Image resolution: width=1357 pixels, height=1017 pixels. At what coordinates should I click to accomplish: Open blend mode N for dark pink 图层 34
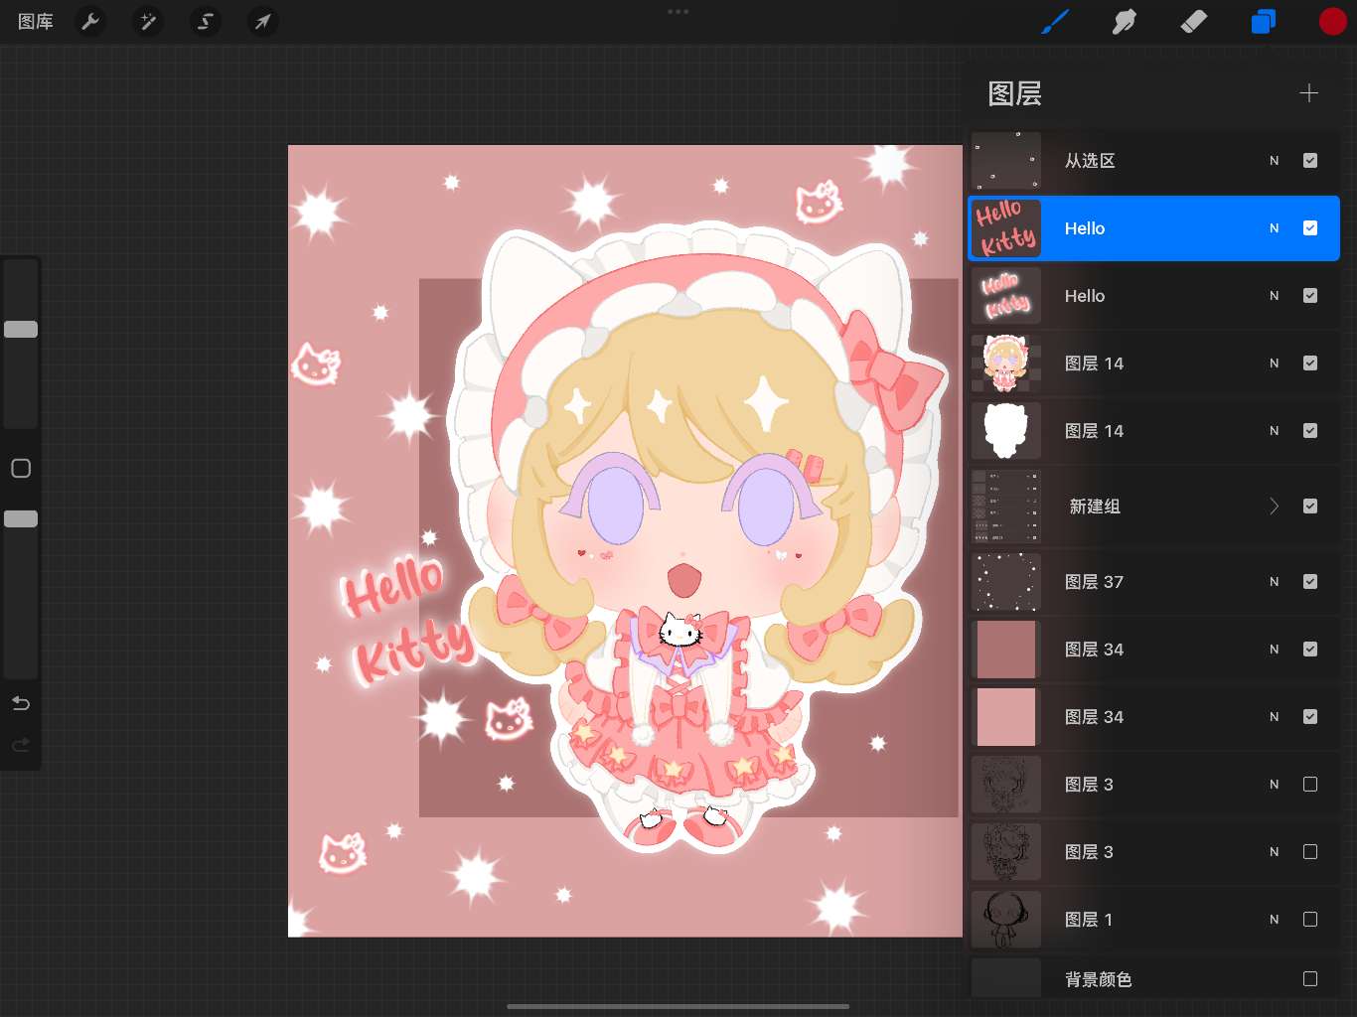coord(1275,649)
